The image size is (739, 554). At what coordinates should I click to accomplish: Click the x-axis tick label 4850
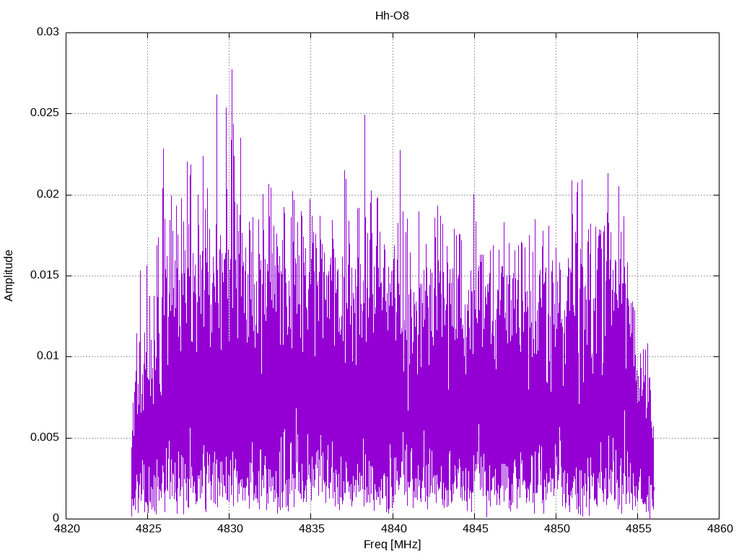556,529
